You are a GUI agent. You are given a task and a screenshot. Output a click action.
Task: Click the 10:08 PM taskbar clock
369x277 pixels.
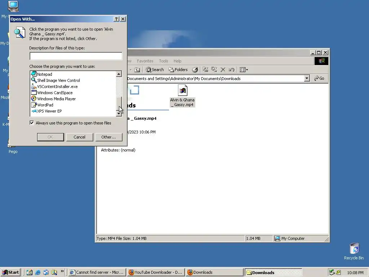pos(355,273)
